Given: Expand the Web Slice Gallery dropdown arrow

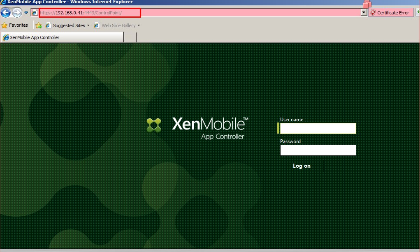Looking at the screenshot, I should click(x=139, y=25).
